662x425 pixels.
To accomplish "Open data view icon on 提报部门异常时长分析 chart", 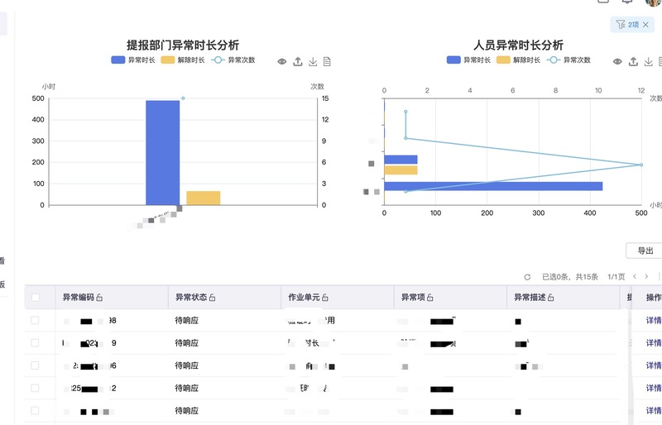I will pos(327,62).
